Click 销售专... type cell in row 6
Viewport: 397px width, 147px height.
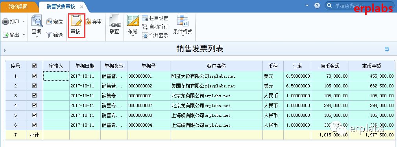114,125
